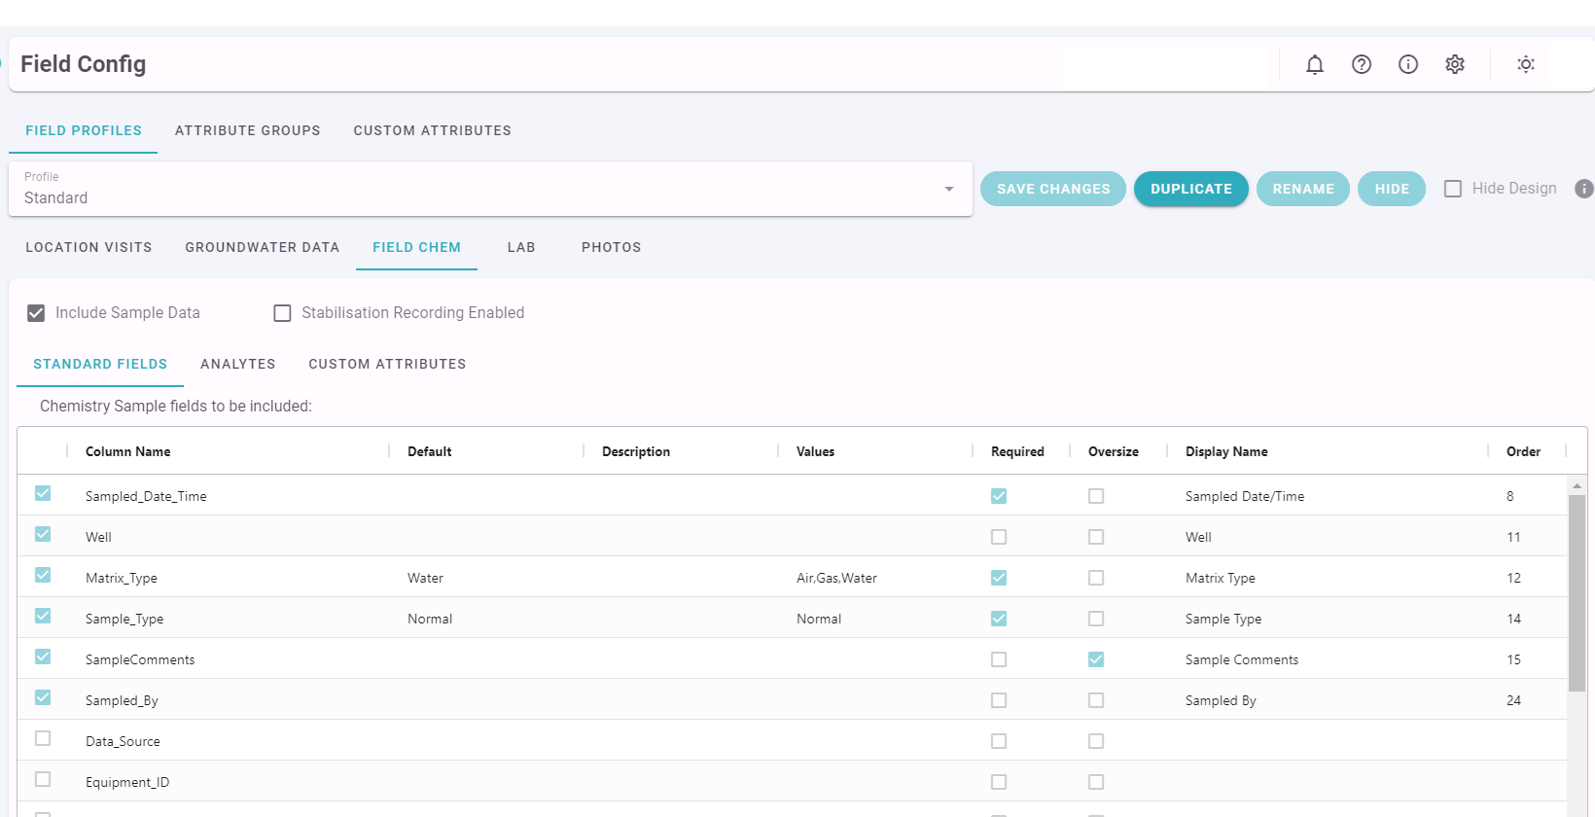This screenshot has height=817, width=1595.
Task: Toggle Required checkbox for Well row
Action: click(999, 537)
